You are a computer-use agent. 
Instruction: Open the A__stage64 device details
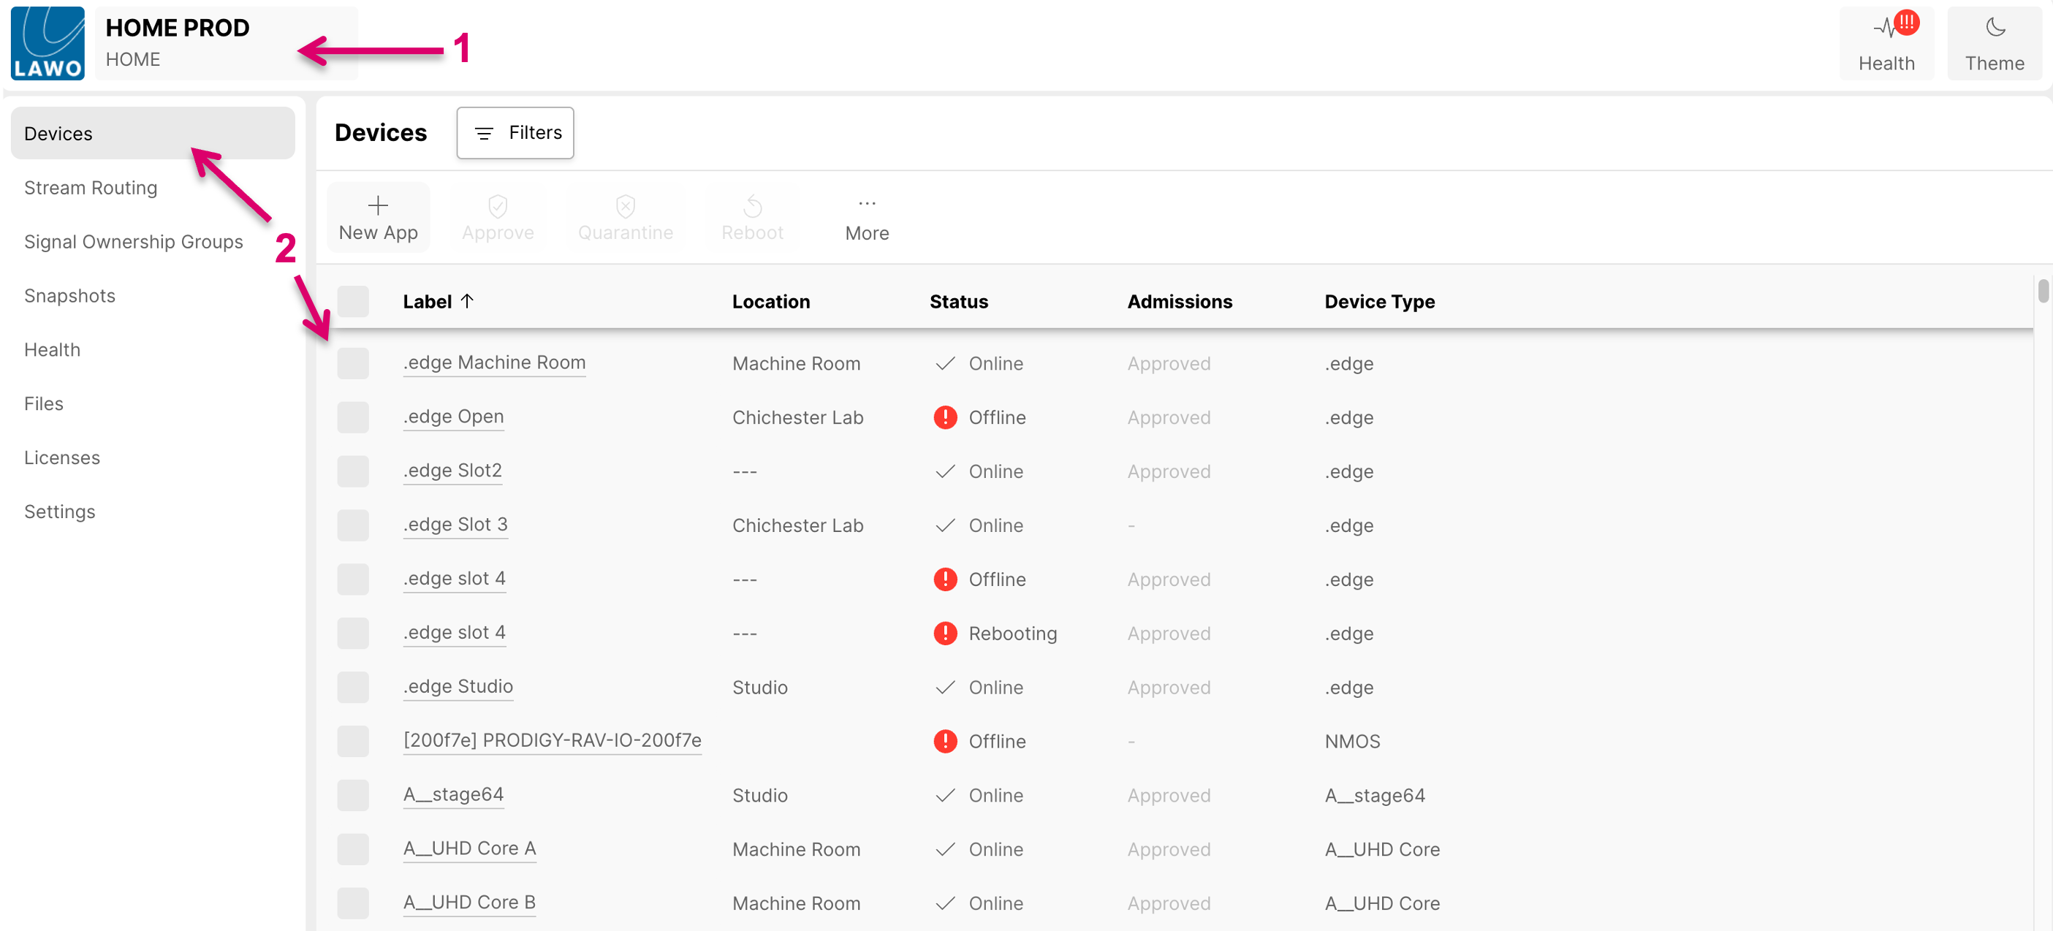452,794
